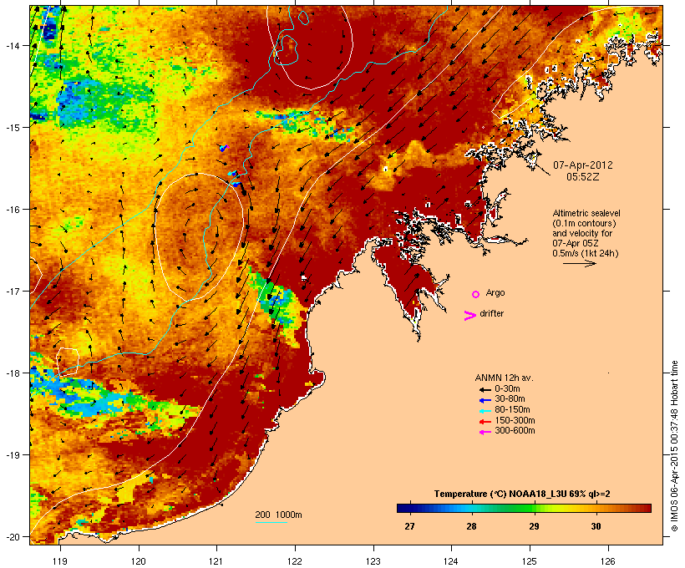Click the colorbar value 29
Screen dimensions: 685x568
(x=534, y=526)
